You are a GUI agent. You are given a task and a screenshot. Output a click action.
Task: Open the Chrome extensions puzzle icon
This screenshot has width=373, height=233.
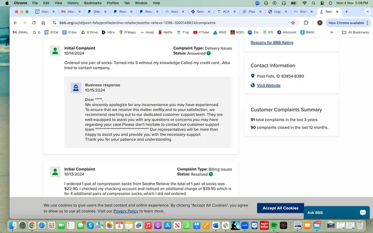click(x=306, y=23)
